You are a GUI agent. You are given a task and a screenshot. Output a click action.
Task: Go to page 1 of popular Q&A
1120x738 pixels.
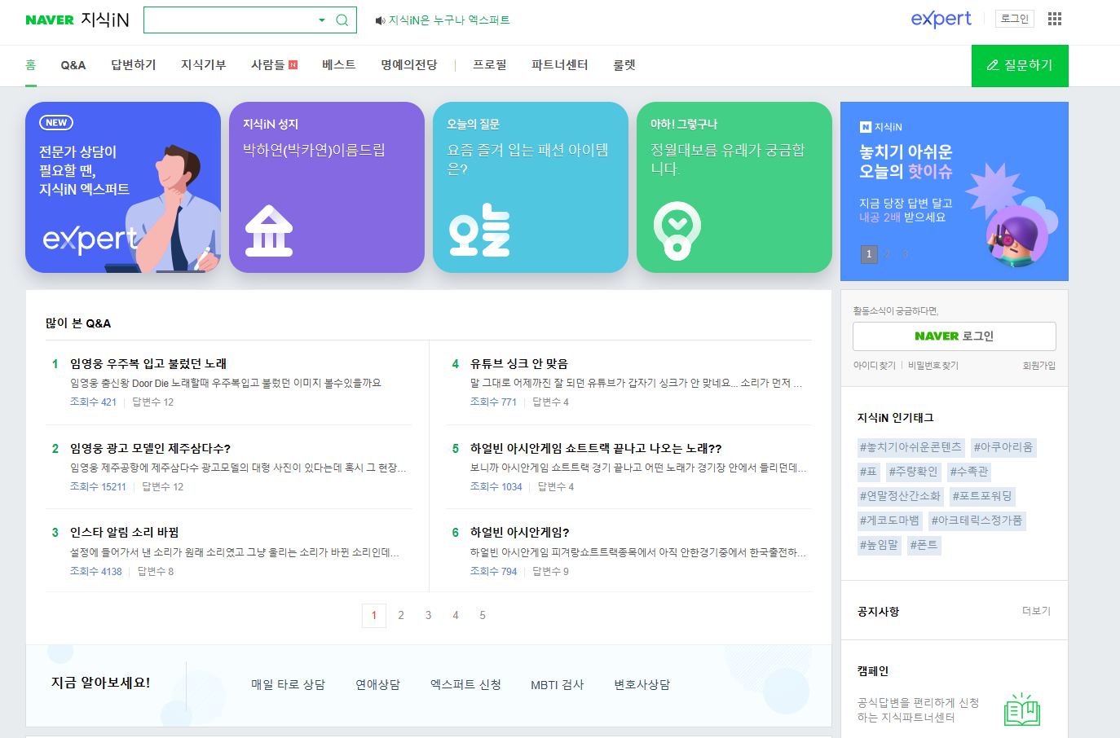374,616
